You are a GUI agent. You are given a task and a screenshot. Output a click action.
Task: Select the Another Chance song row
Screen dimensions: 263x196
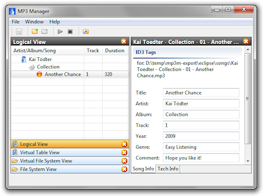(x=70, y=75)
